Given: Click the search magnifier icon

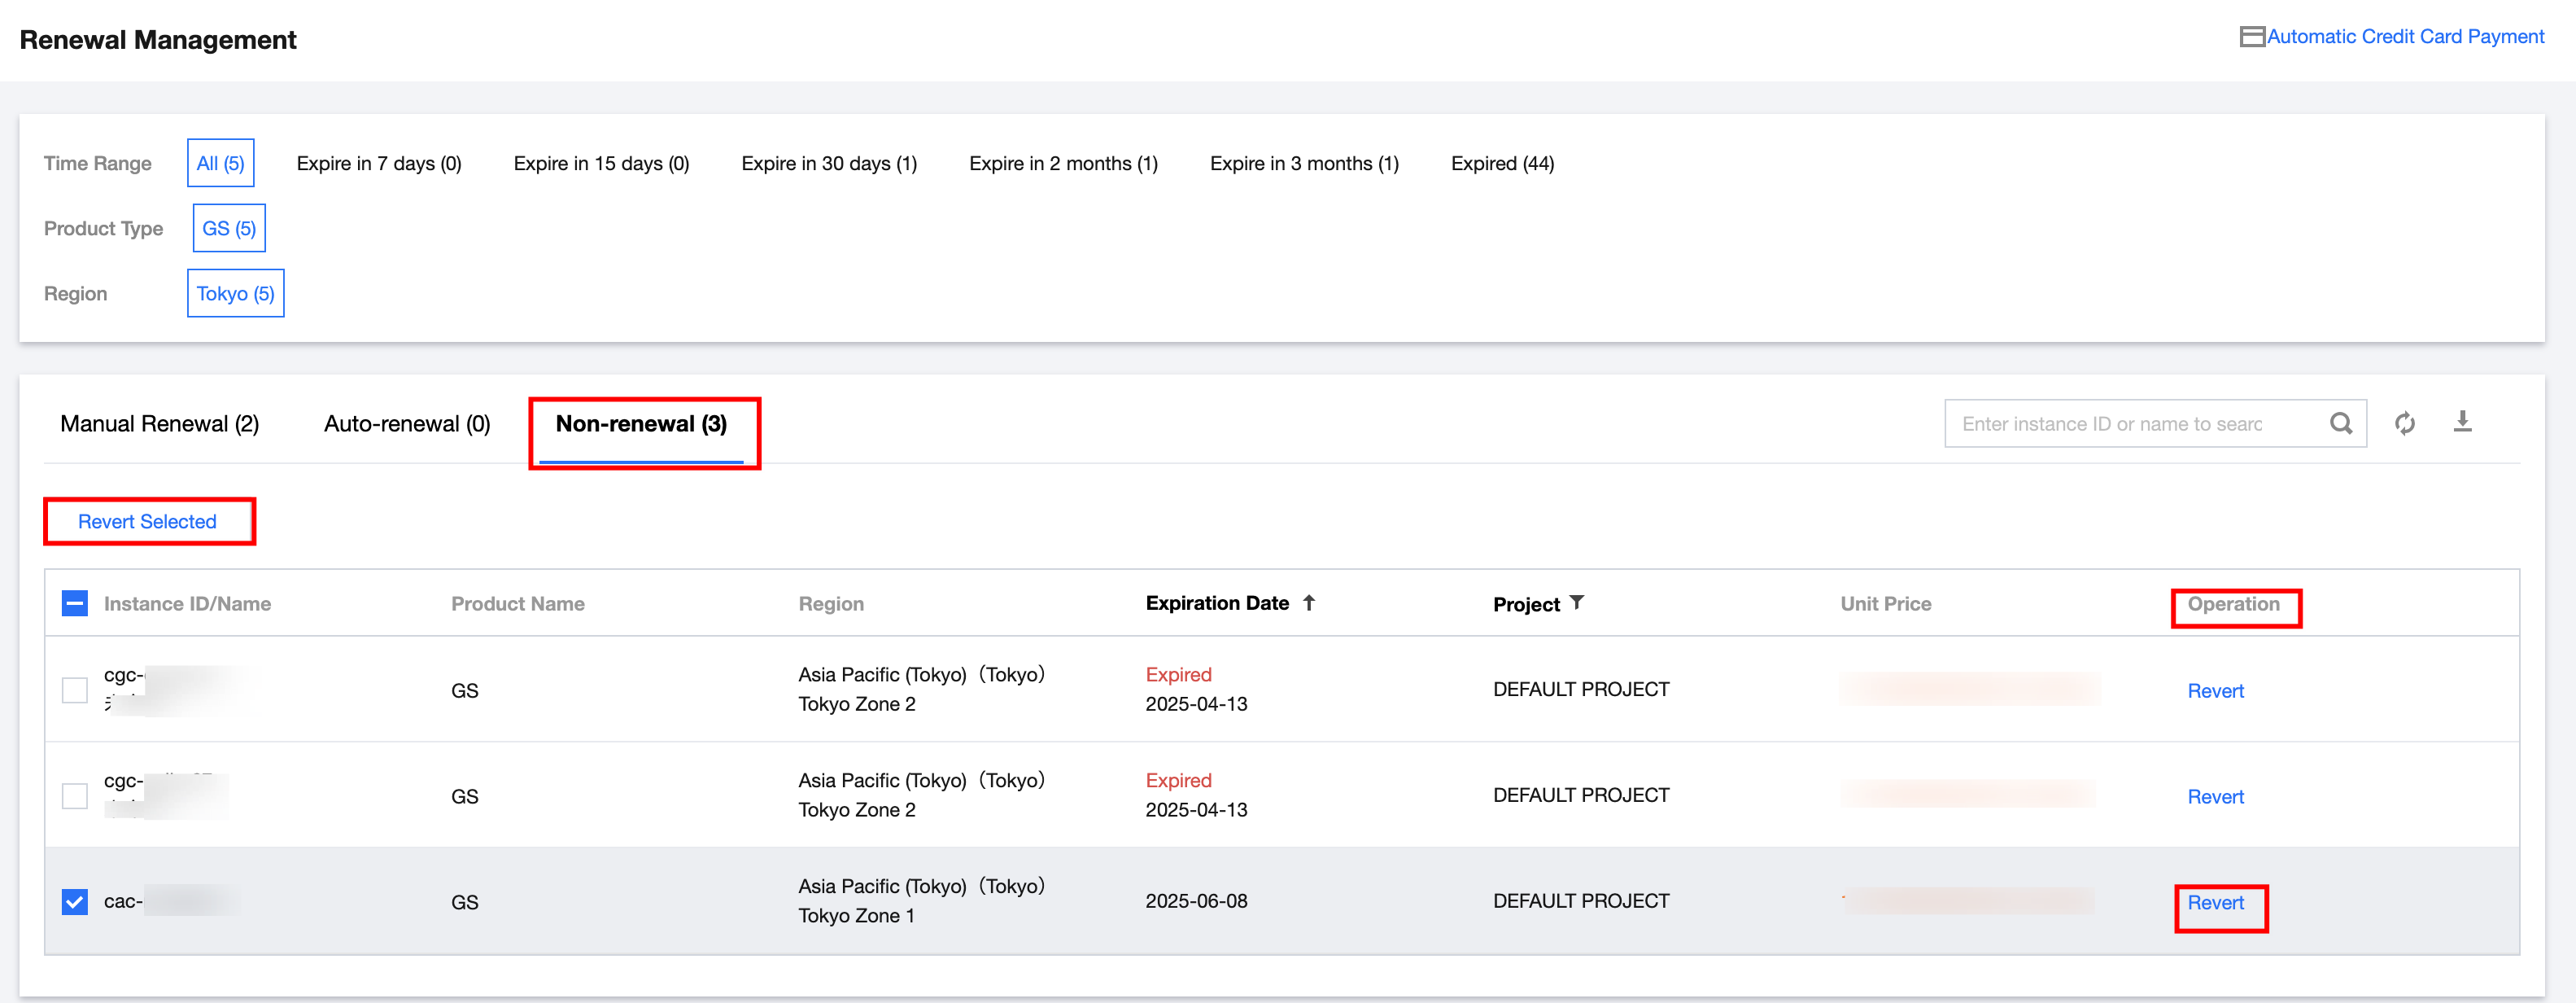Looking at the screenshot, I should point(2340,423).
